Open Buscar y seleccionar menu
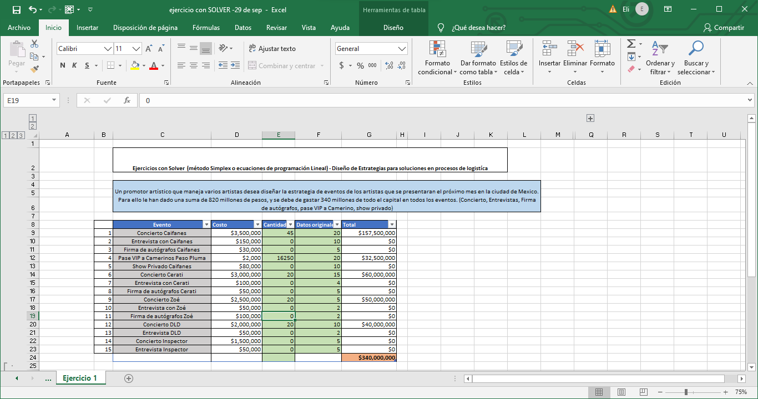The image size is (758, 399). pos(696,58)
